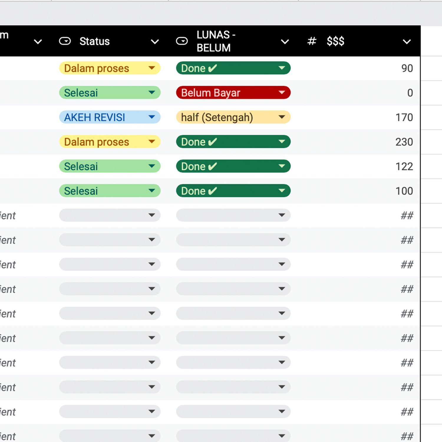Open the $$$ column header menu chevron
Viewport: 442px width, 442px height.
(407, 42)
